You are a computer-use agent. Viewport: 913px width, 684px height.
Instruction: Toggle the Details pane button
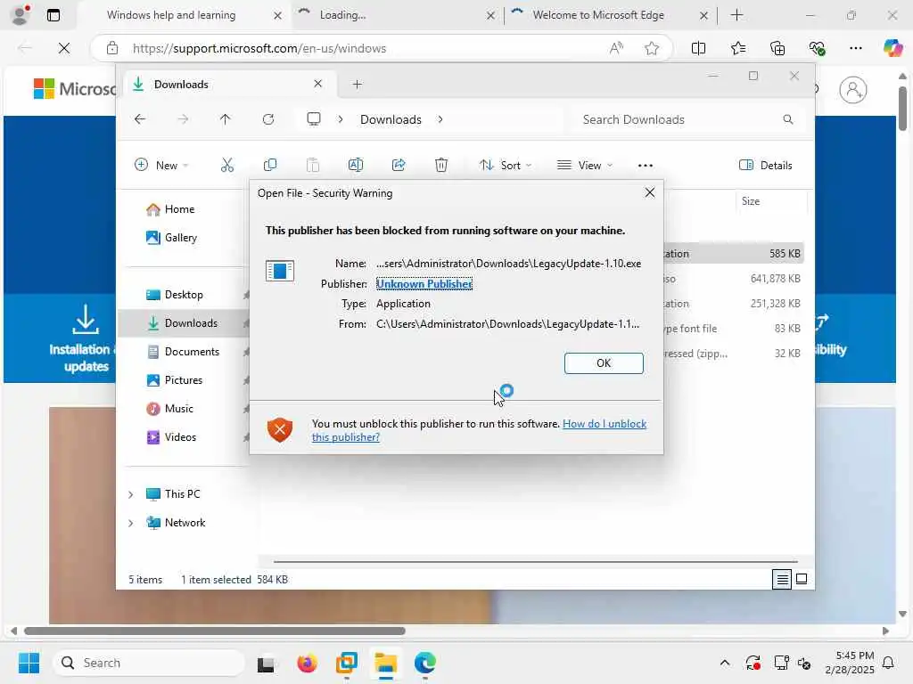point(766,165)
